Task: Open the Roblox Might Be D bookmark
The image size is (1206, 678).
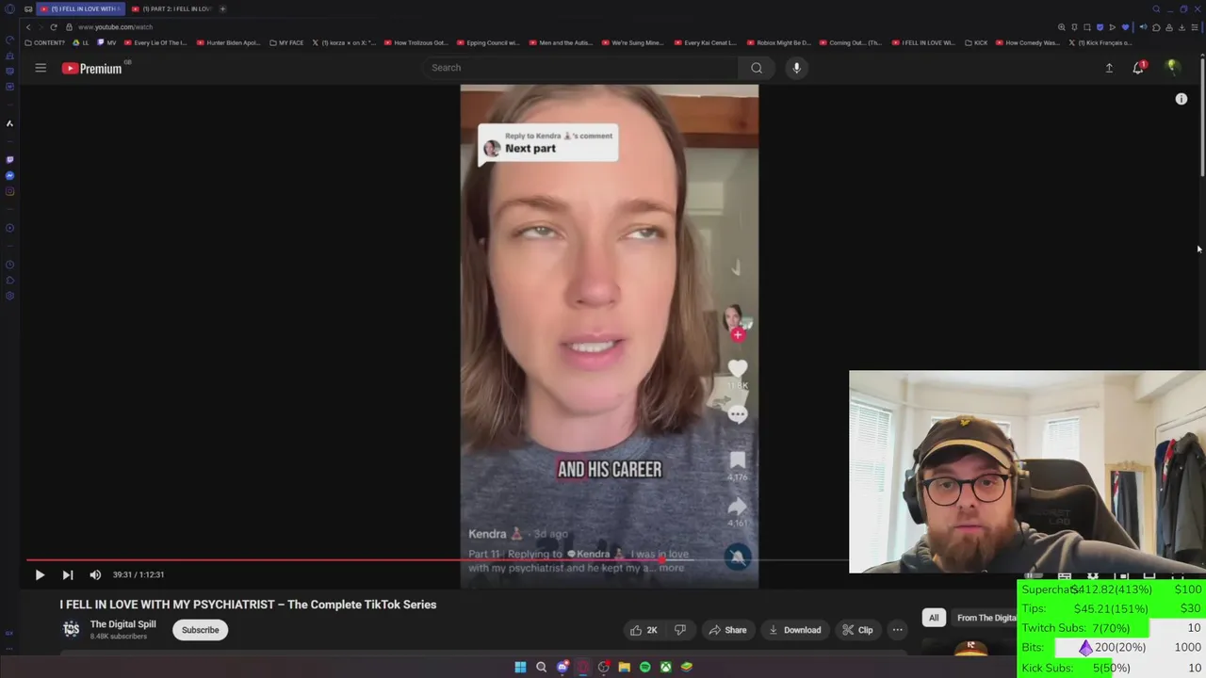Action: (778, 42)
